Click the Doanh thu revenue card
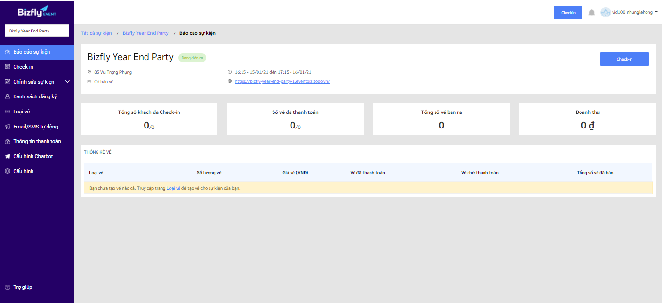662x303 pixels. pos(587,119)
